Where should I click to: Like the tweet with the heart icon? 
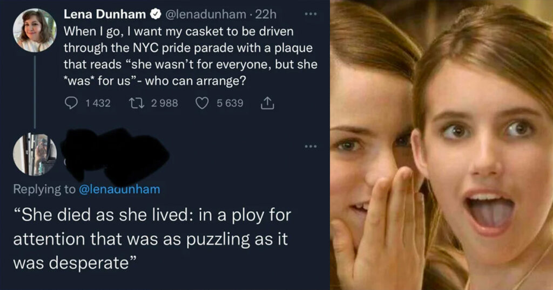pyautogui.click(x=202, y=103)
